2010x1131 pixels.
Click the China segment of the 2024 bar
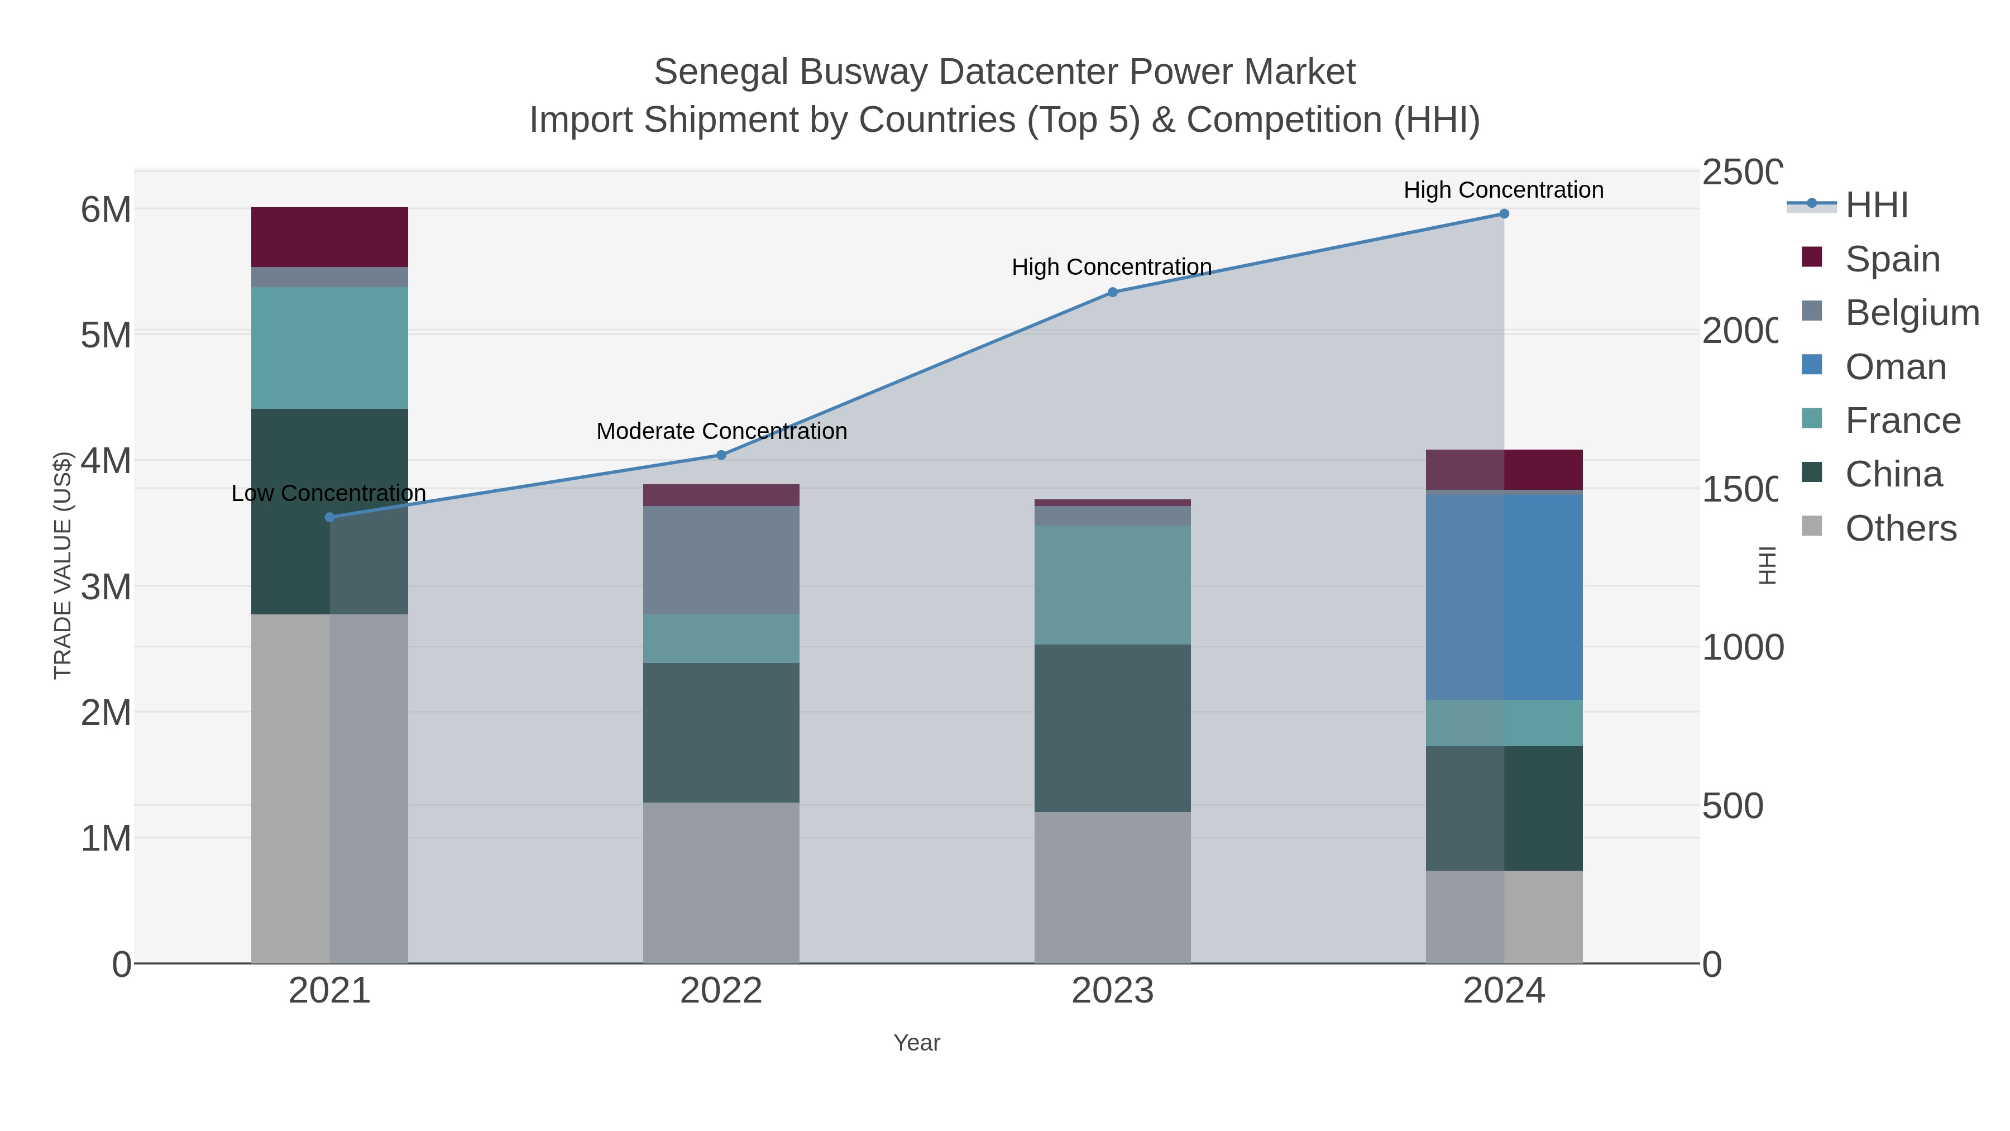coord(1504,809)
